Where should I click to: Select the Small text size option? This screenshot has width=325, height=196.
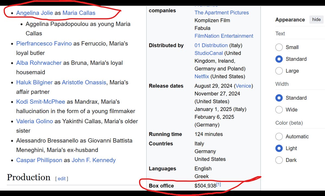pyautogui.click(x=279, y=47)
